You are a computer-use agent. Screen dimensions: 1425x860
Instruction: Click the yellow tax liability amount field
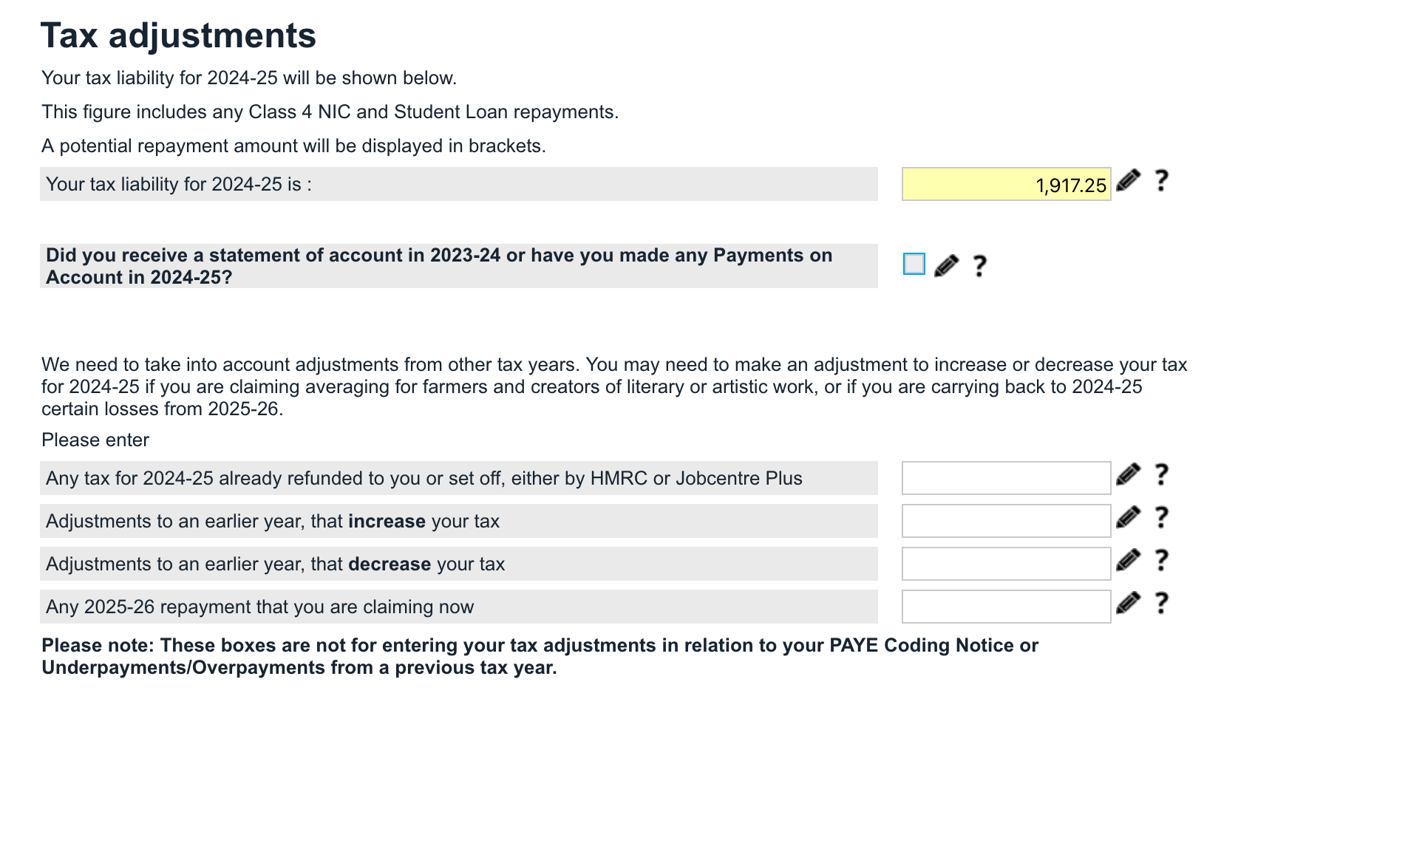(x=1006, y=184)
